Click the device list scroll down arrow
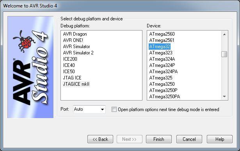 224,96
